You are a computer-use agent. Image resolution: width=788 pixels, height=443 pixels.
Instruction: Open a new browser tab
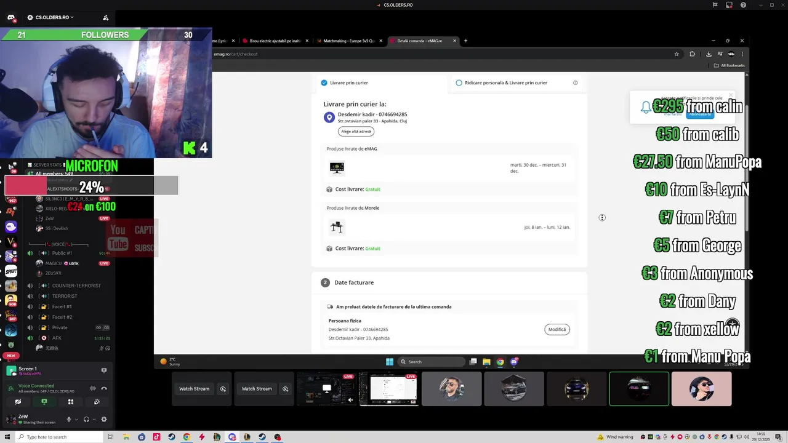point(465,41)
